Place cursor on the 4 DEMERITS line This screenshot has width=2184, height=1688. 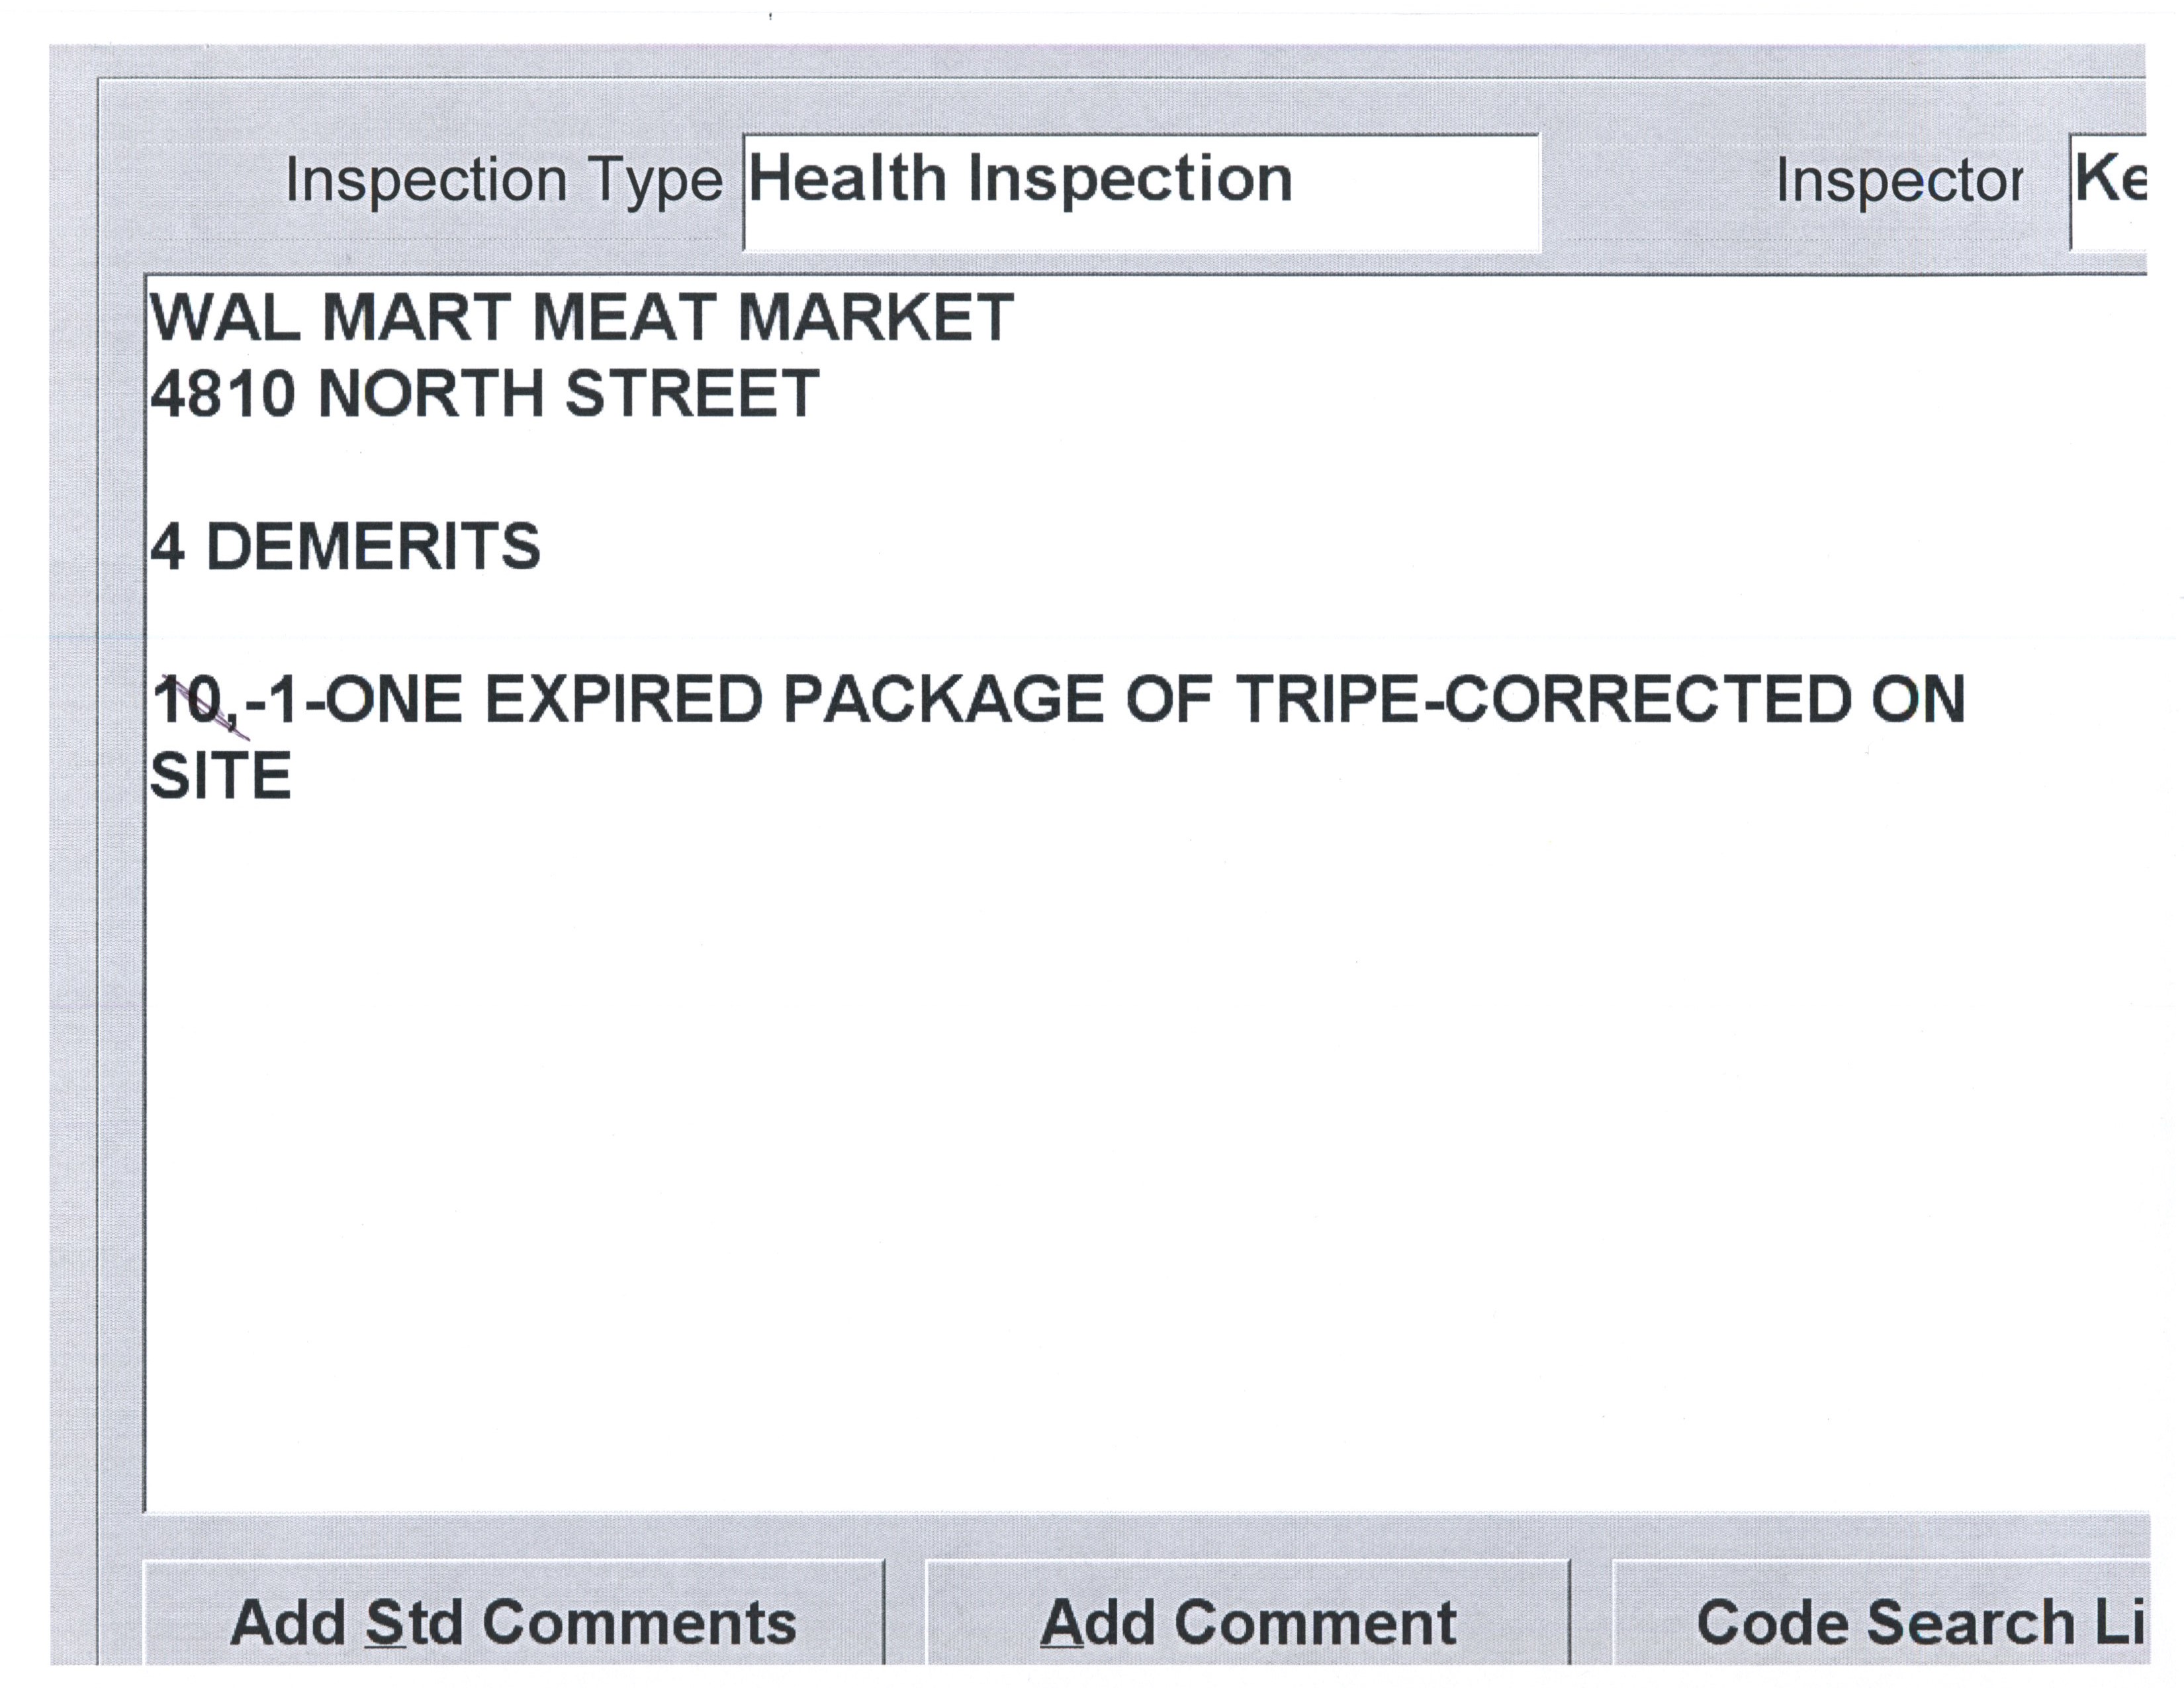pos(345,547)
